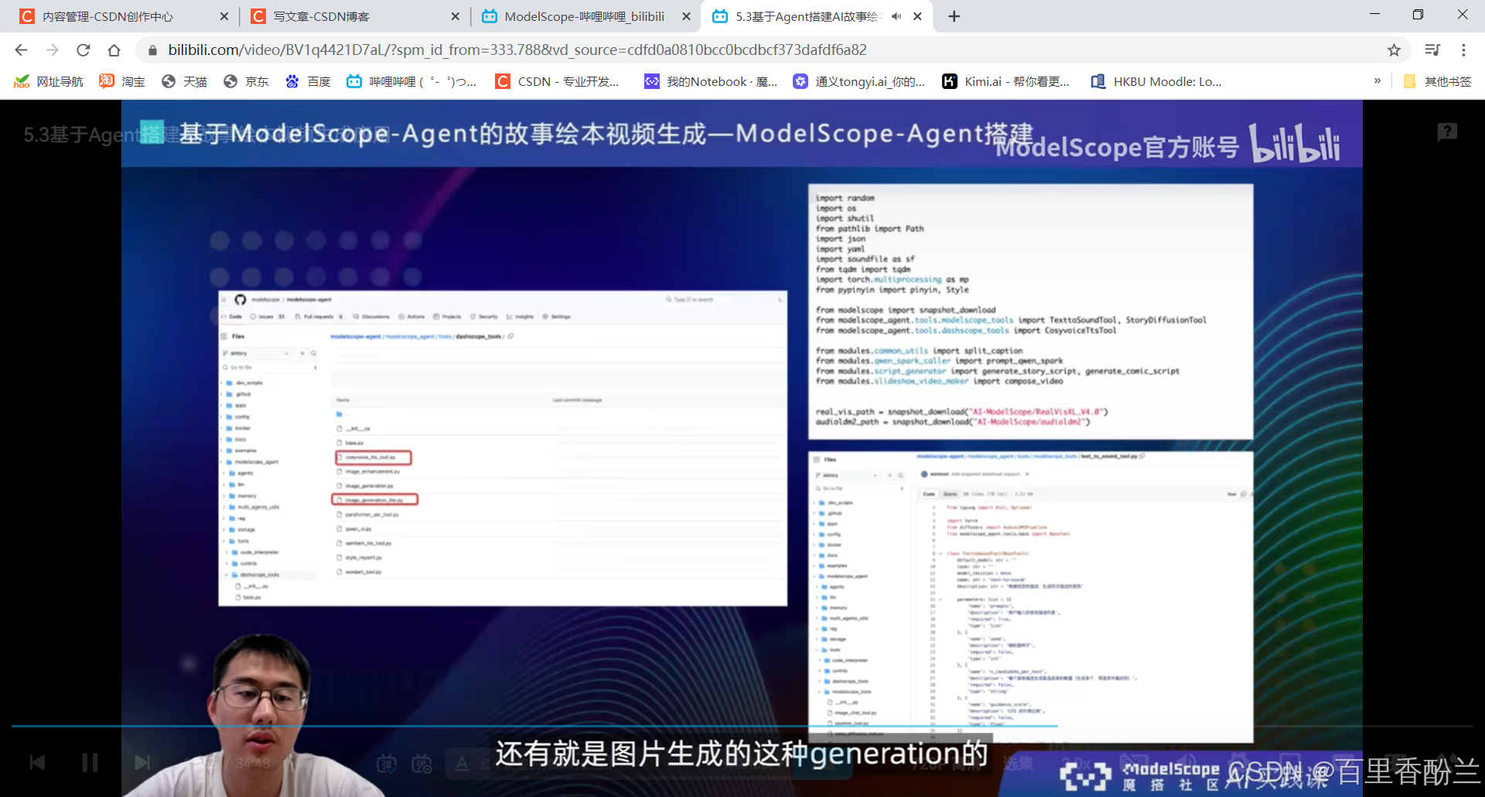Switch to the 内容管理-CSDN创作中心 tab

click(124, 16)
